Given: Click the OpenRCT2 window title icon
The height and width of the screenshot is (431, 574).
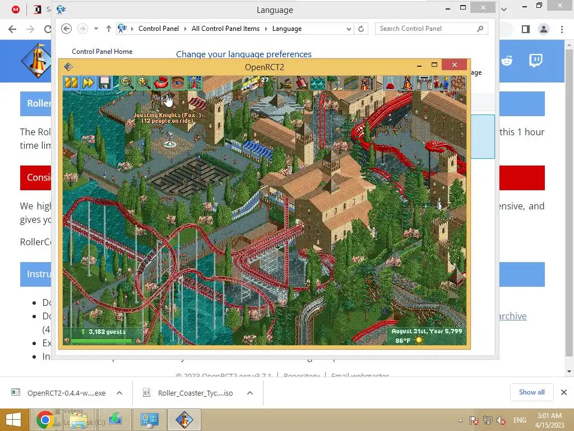Looking at the screenshot, I should point(68,67).
